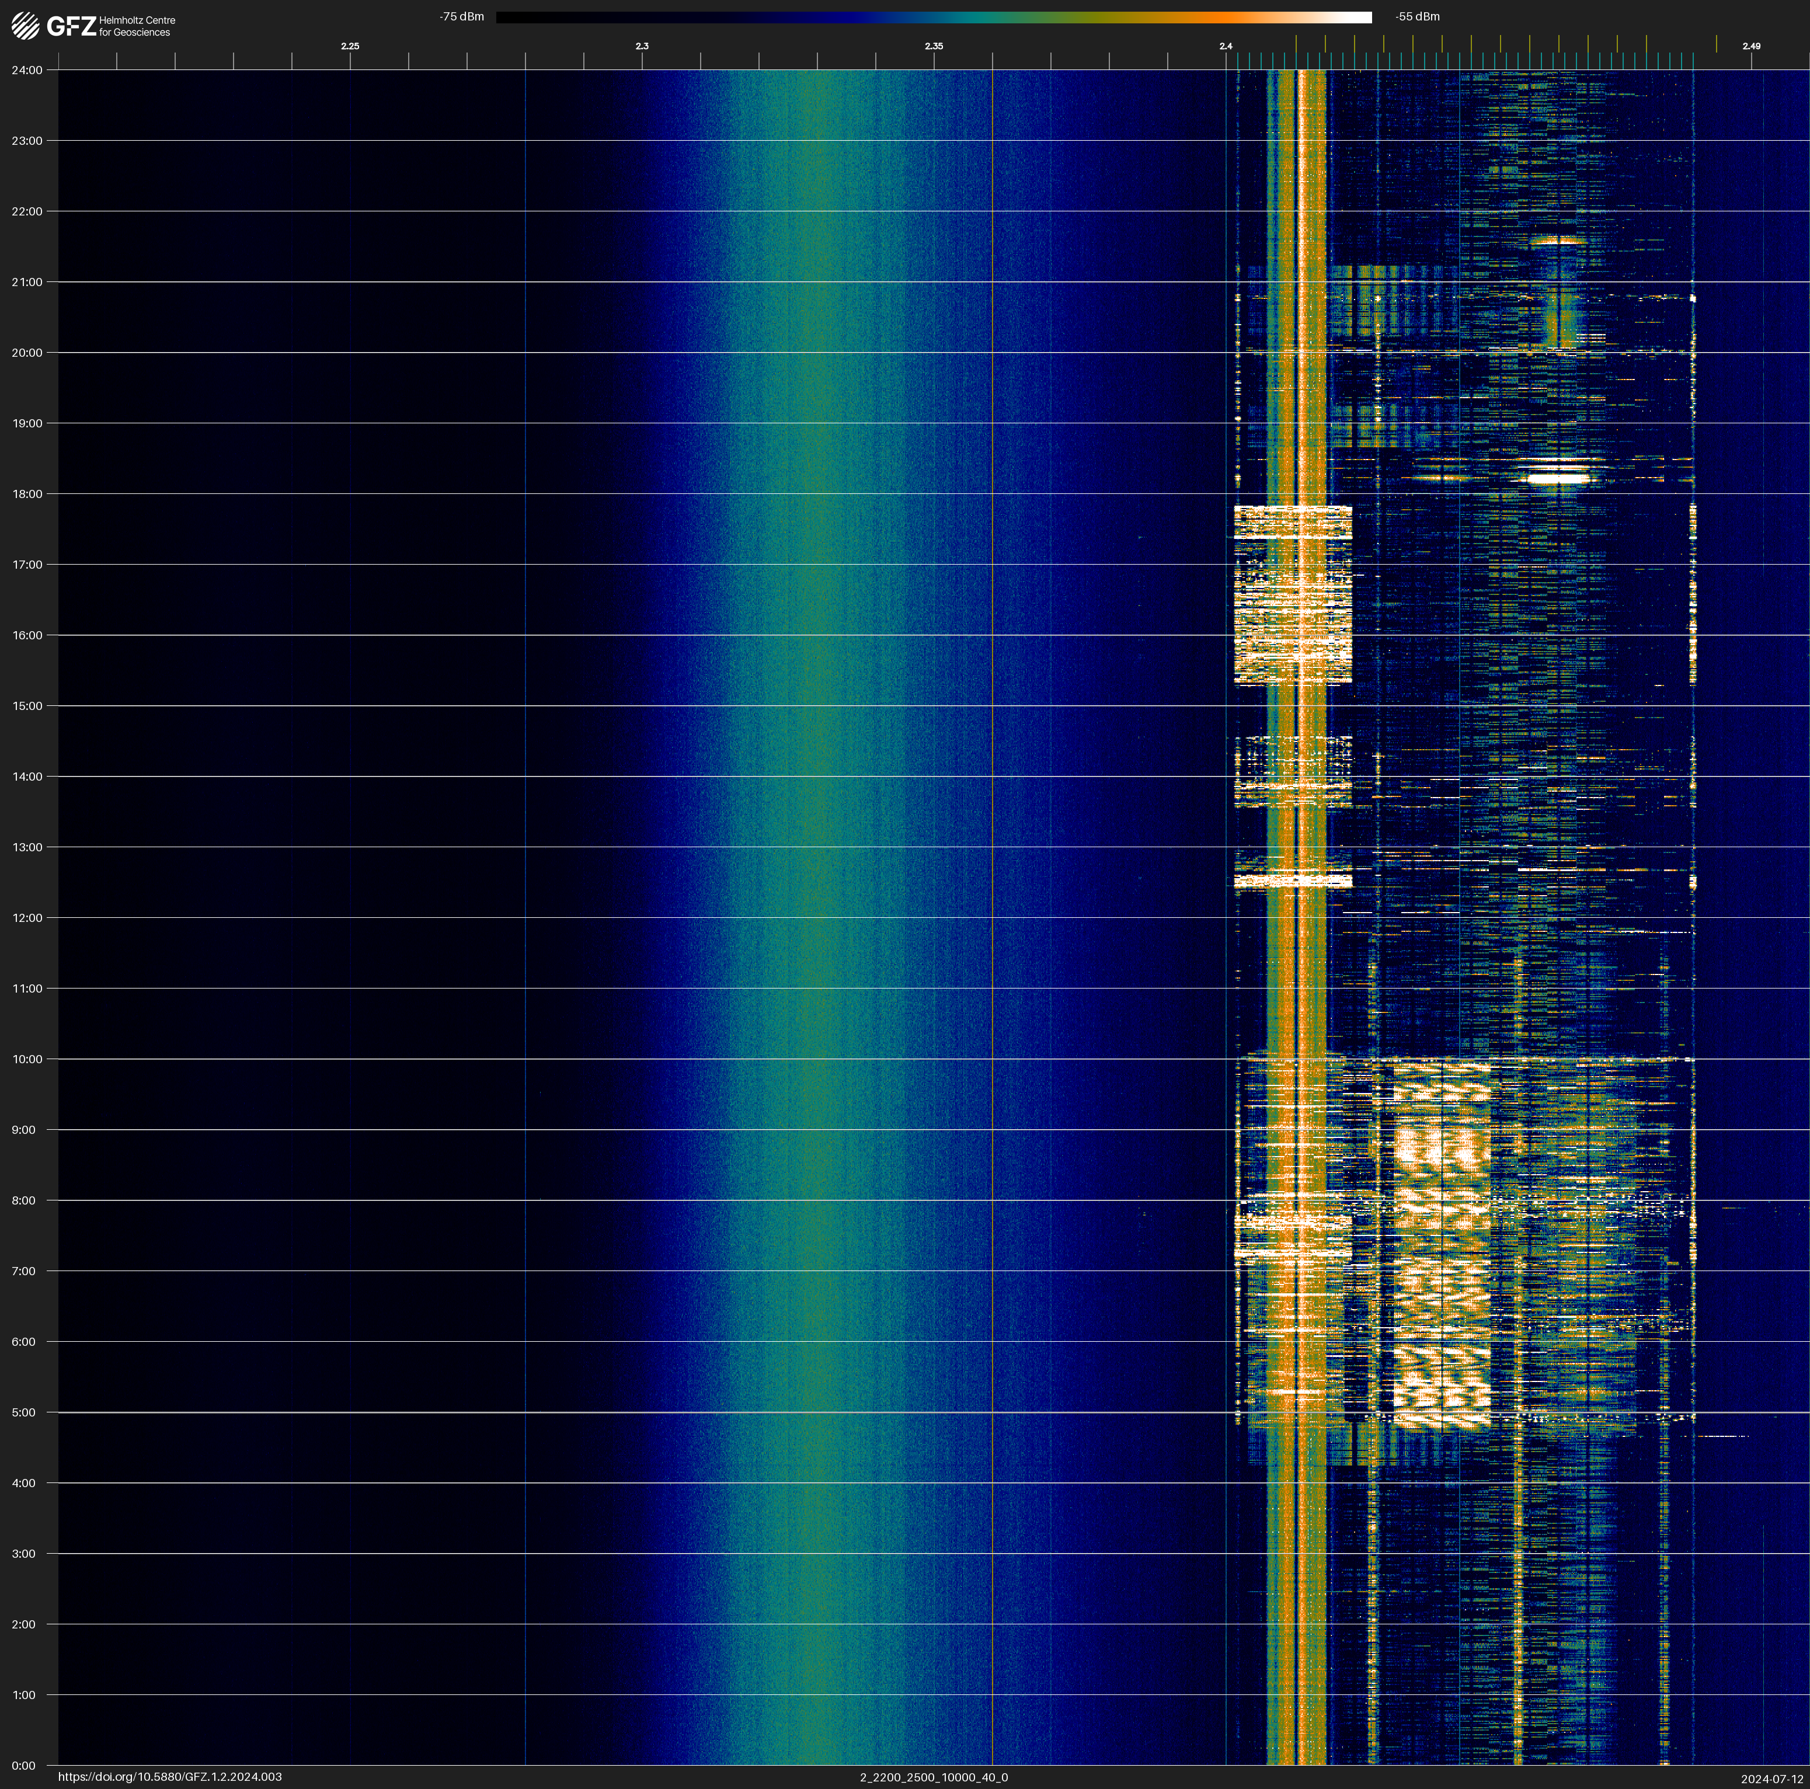Click the color scale gradient bar

click(933, 17)
